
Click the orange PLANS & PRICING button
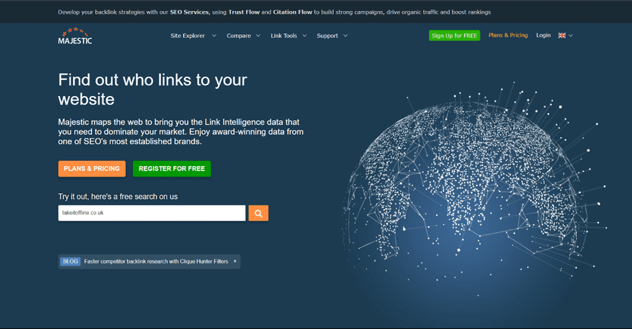(92, 169)
